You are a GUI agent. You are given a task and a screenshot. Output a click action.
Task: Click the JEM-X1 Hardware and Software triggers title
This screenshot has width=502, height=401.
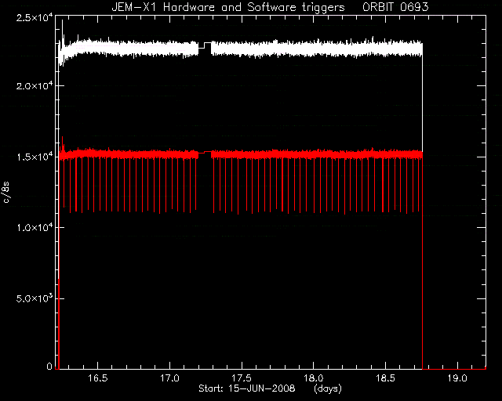228,7
